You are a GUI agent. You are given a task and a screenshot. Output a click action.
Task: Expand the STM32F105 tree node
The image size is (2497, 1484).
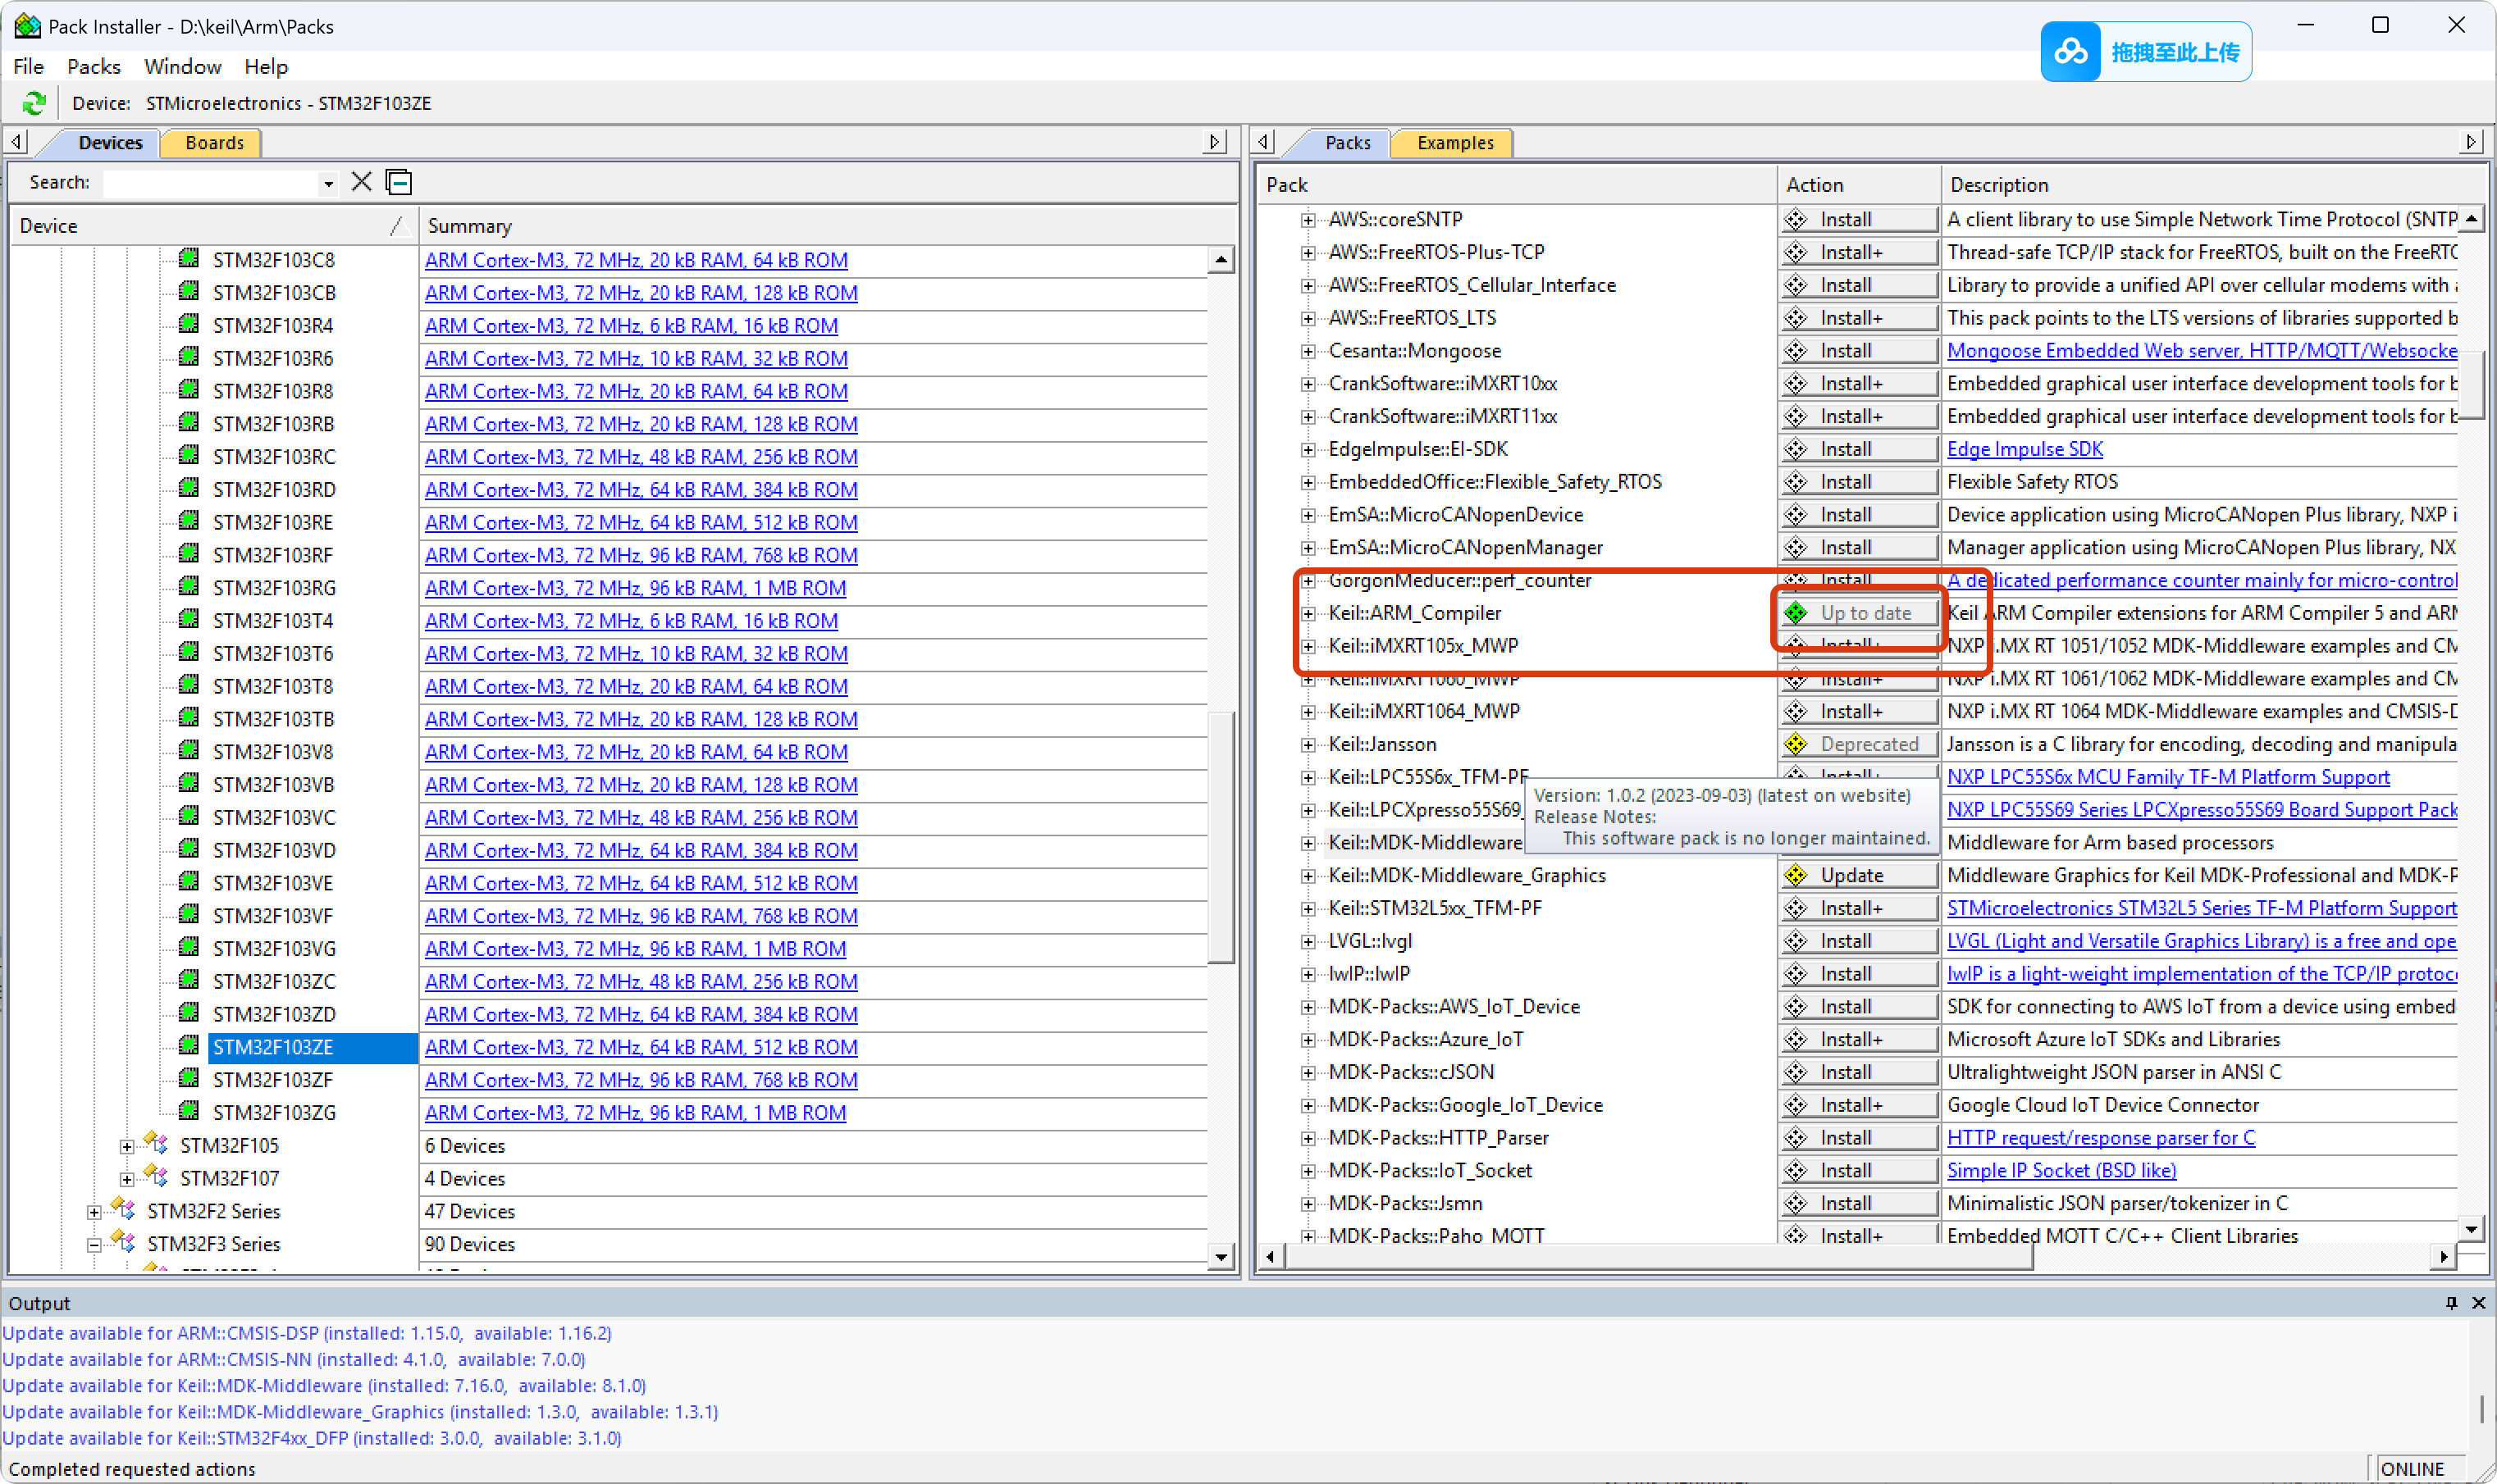click(x=127, y=1146)
